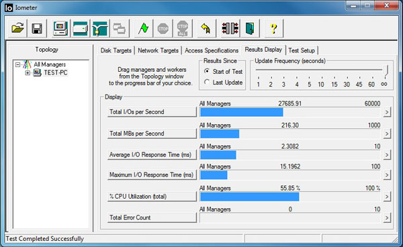Open arrow beside % CPU Utilization
The width and height of the screenshot is (403, 247).
point(387,197)
